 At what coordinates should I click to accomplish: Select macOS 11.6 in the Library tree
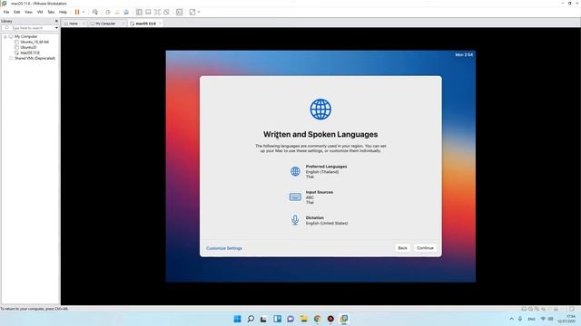[x=30, y=53]
